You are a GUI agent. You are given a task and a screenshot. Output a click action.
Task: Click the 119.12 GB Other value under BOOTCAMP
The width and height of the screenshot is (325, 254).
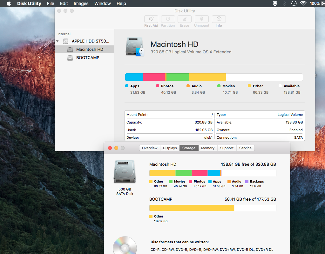(x=161, y=221)
